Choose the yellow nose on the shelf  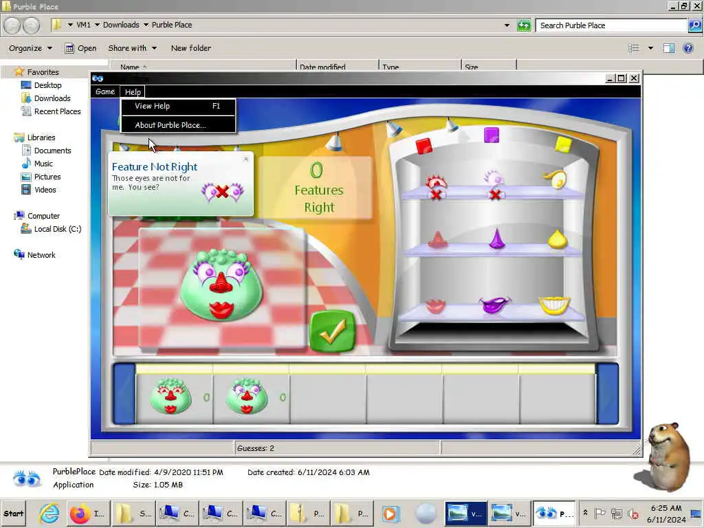pos(557,239)
